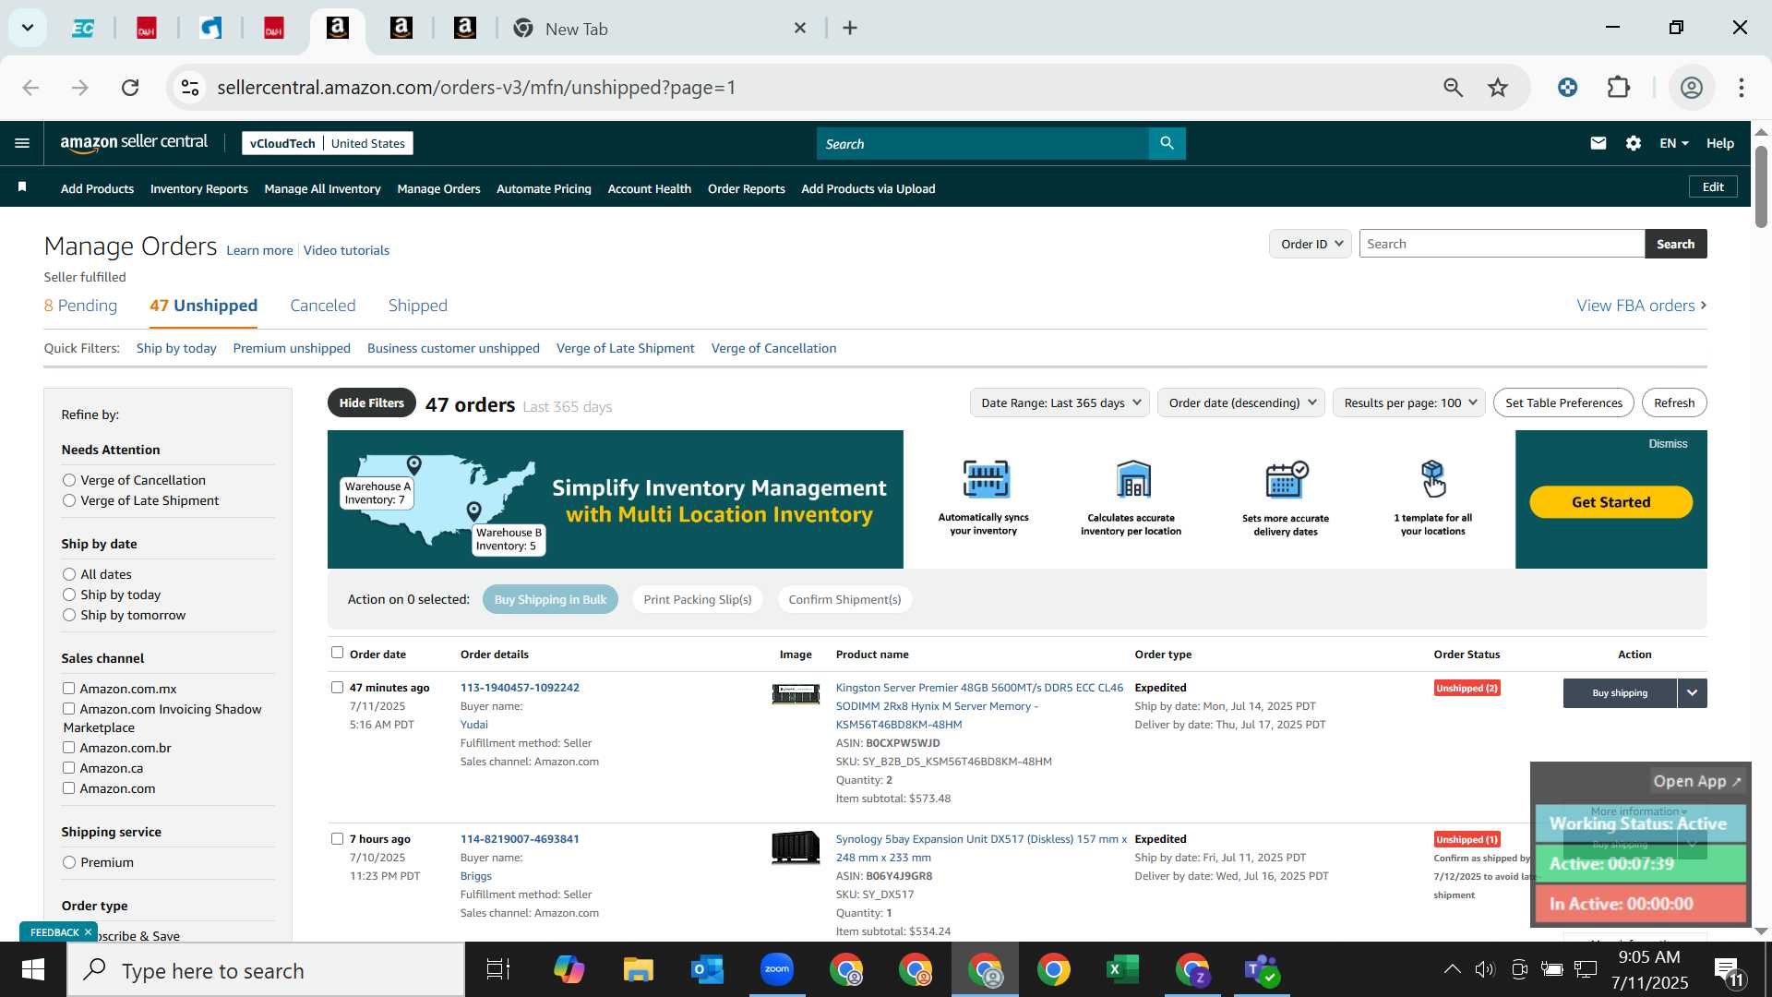Click the magnifier search button in header
The width and height of the screenshot is (1772, 997).
1167,143
